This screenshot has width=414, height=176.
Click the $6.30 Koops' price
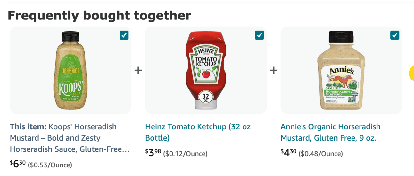(18, 164)
